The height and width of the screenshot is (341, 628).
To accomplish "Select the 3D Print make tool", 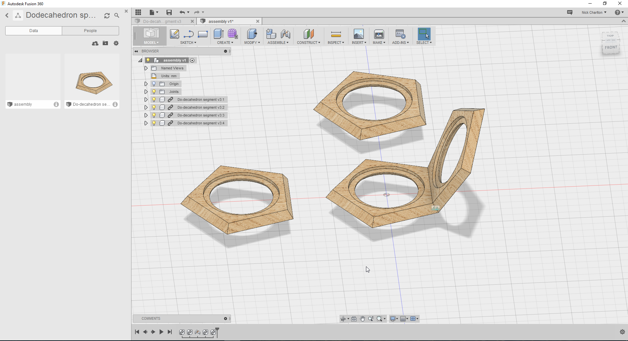I will pos(379,34).
